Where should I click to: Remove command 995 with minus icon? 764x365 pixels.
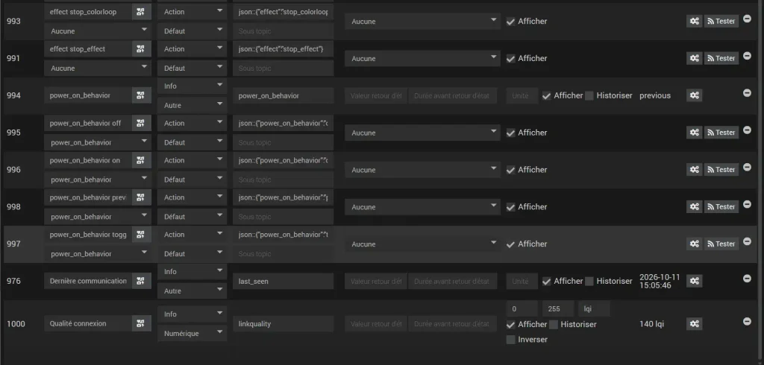(x=747, y=130)
